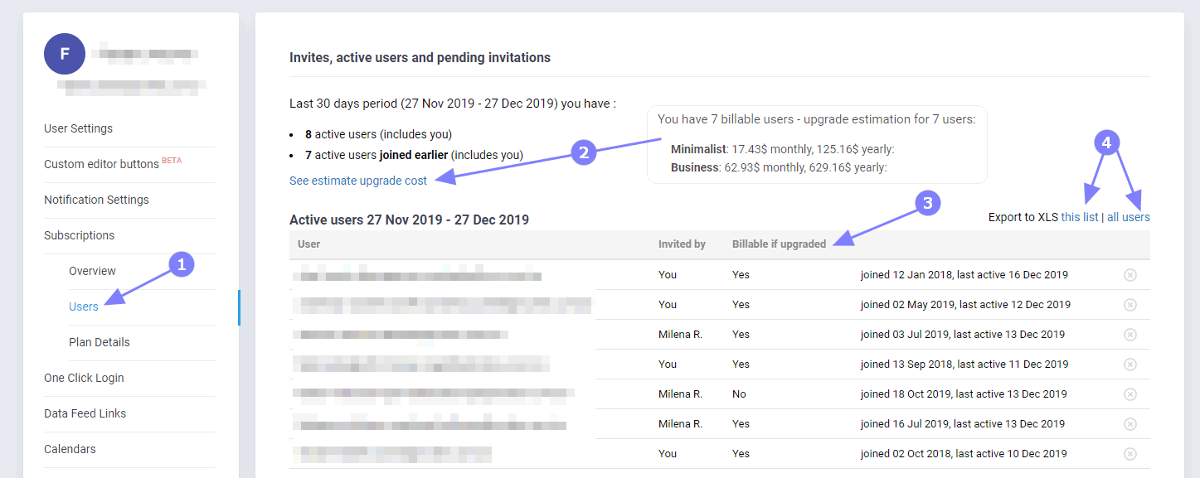The height and width of the screenshot is (478, 1200).
Task: Open Notification Settings
Action: pyautogui.click(x=96, y=200)
